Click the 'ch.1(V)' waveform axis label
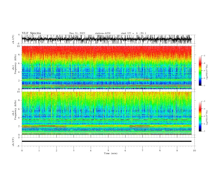 (13, 39)
